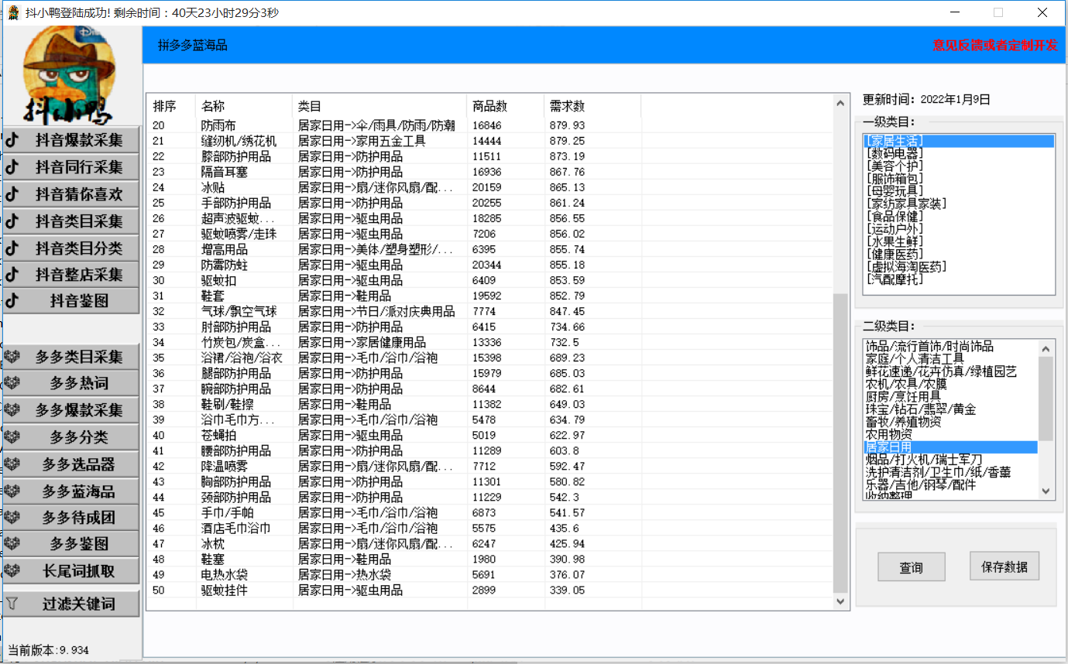This screenshot has height=664, width=1068.
Task: Click the Pinduoduo icon beside 多多类目采集
Action: (12, 357)
